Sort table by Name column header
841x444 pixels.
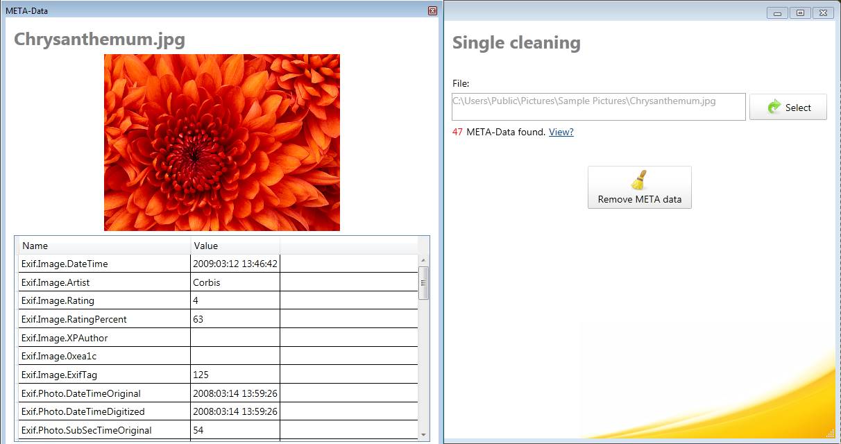pyautogui.click(x=104, y=246)
